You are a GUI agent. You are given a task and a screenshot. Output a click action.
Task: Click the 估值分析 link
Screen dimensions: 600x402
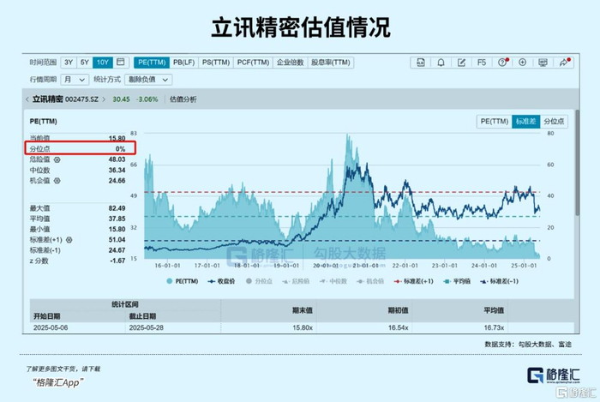[183, 99]
